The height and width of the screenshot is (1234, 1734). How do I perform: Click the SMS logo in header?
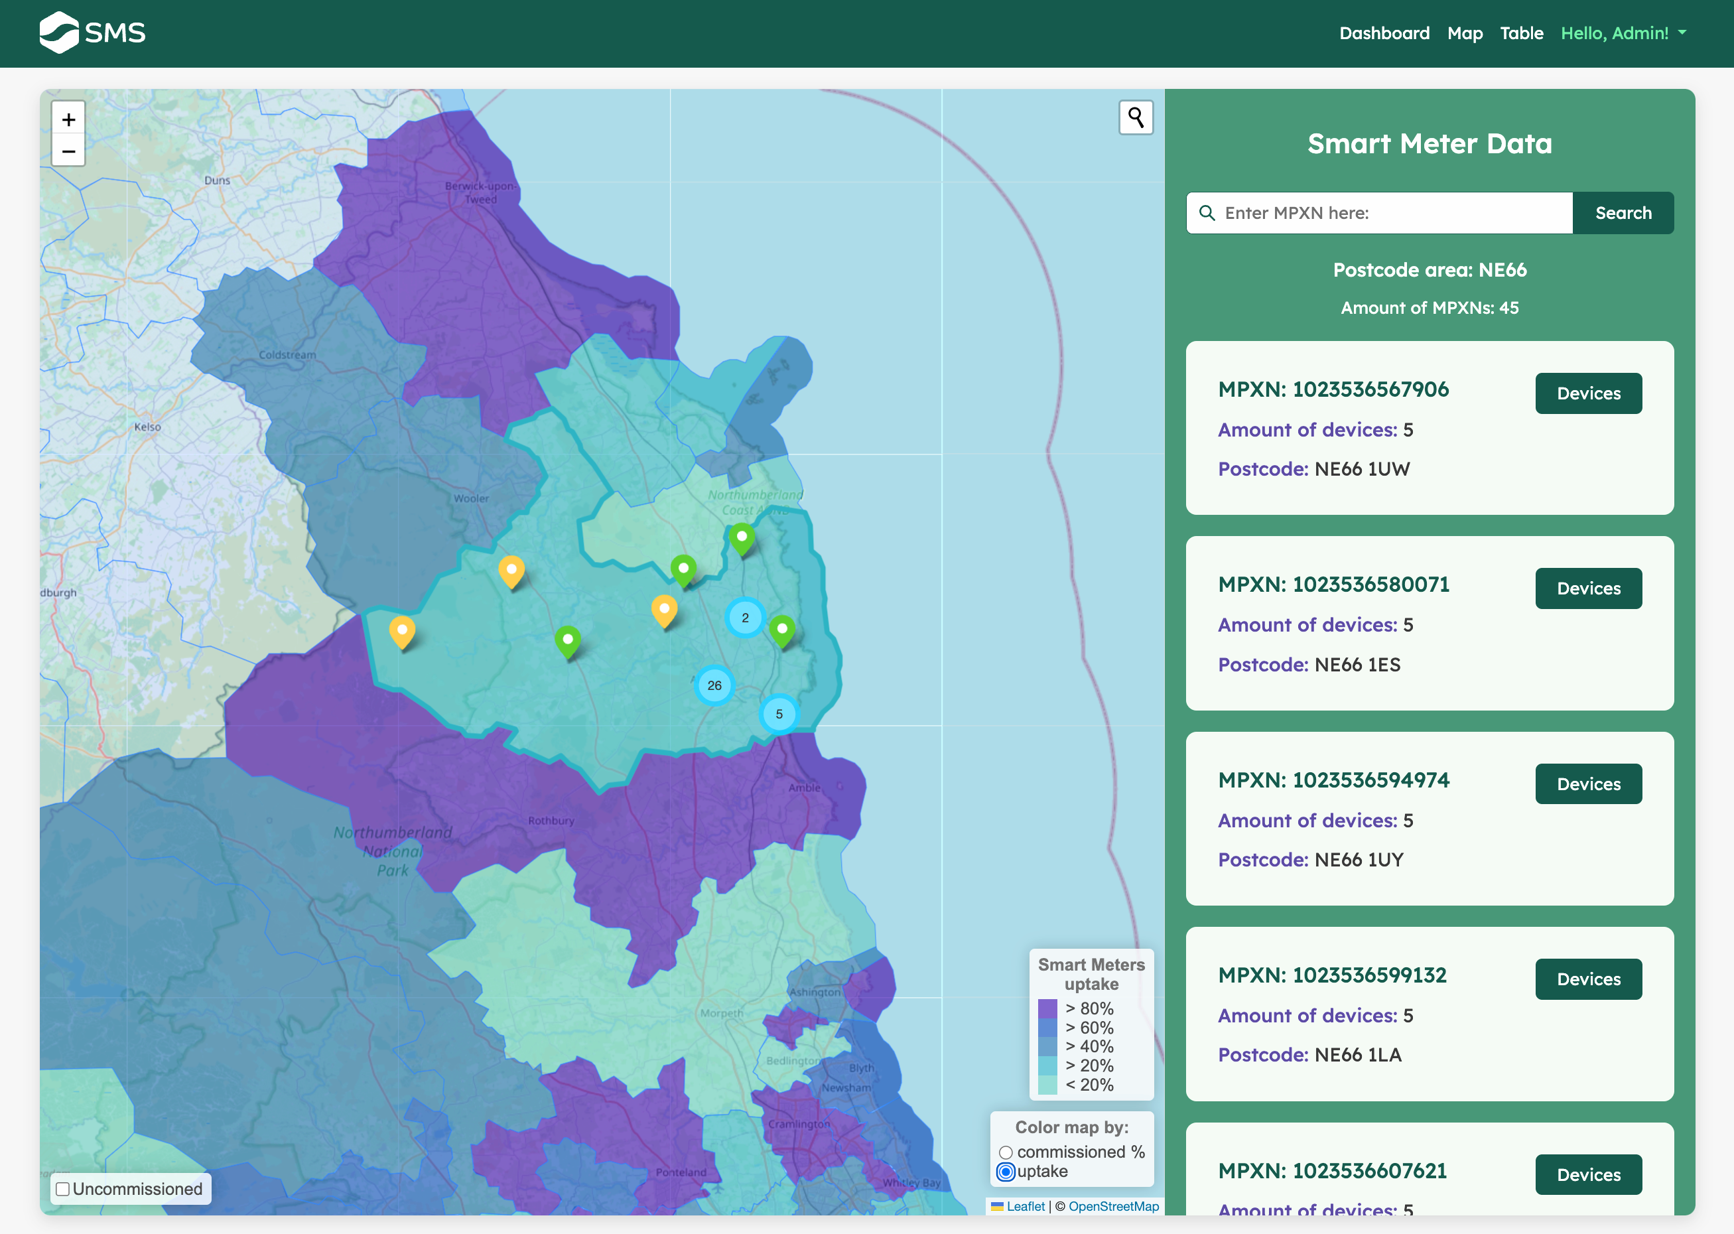92,33
